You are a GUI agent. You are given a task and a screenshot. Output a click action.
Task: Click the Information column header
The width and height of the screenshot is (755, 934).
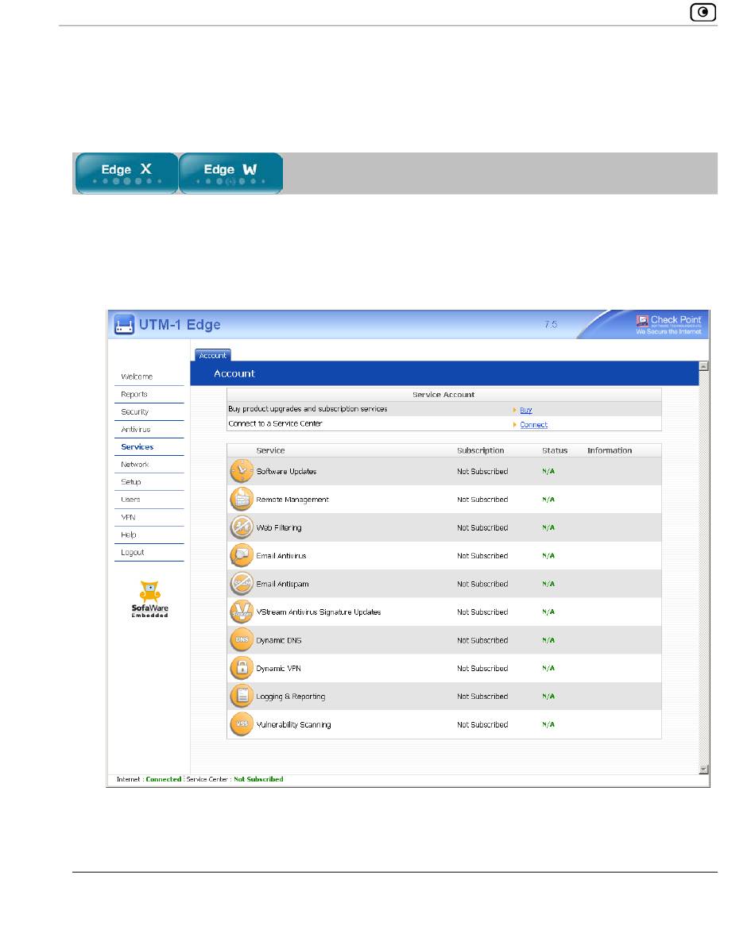610,450
